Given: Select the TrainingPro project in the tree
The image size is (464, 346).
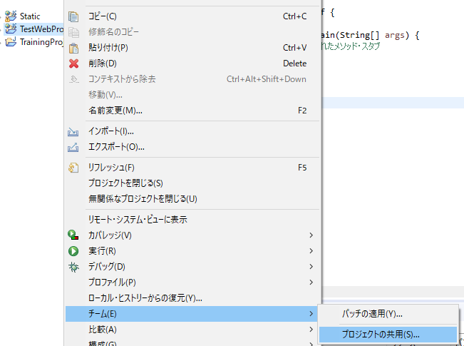Looking at the screenshot, I should (x=41, y=42).
